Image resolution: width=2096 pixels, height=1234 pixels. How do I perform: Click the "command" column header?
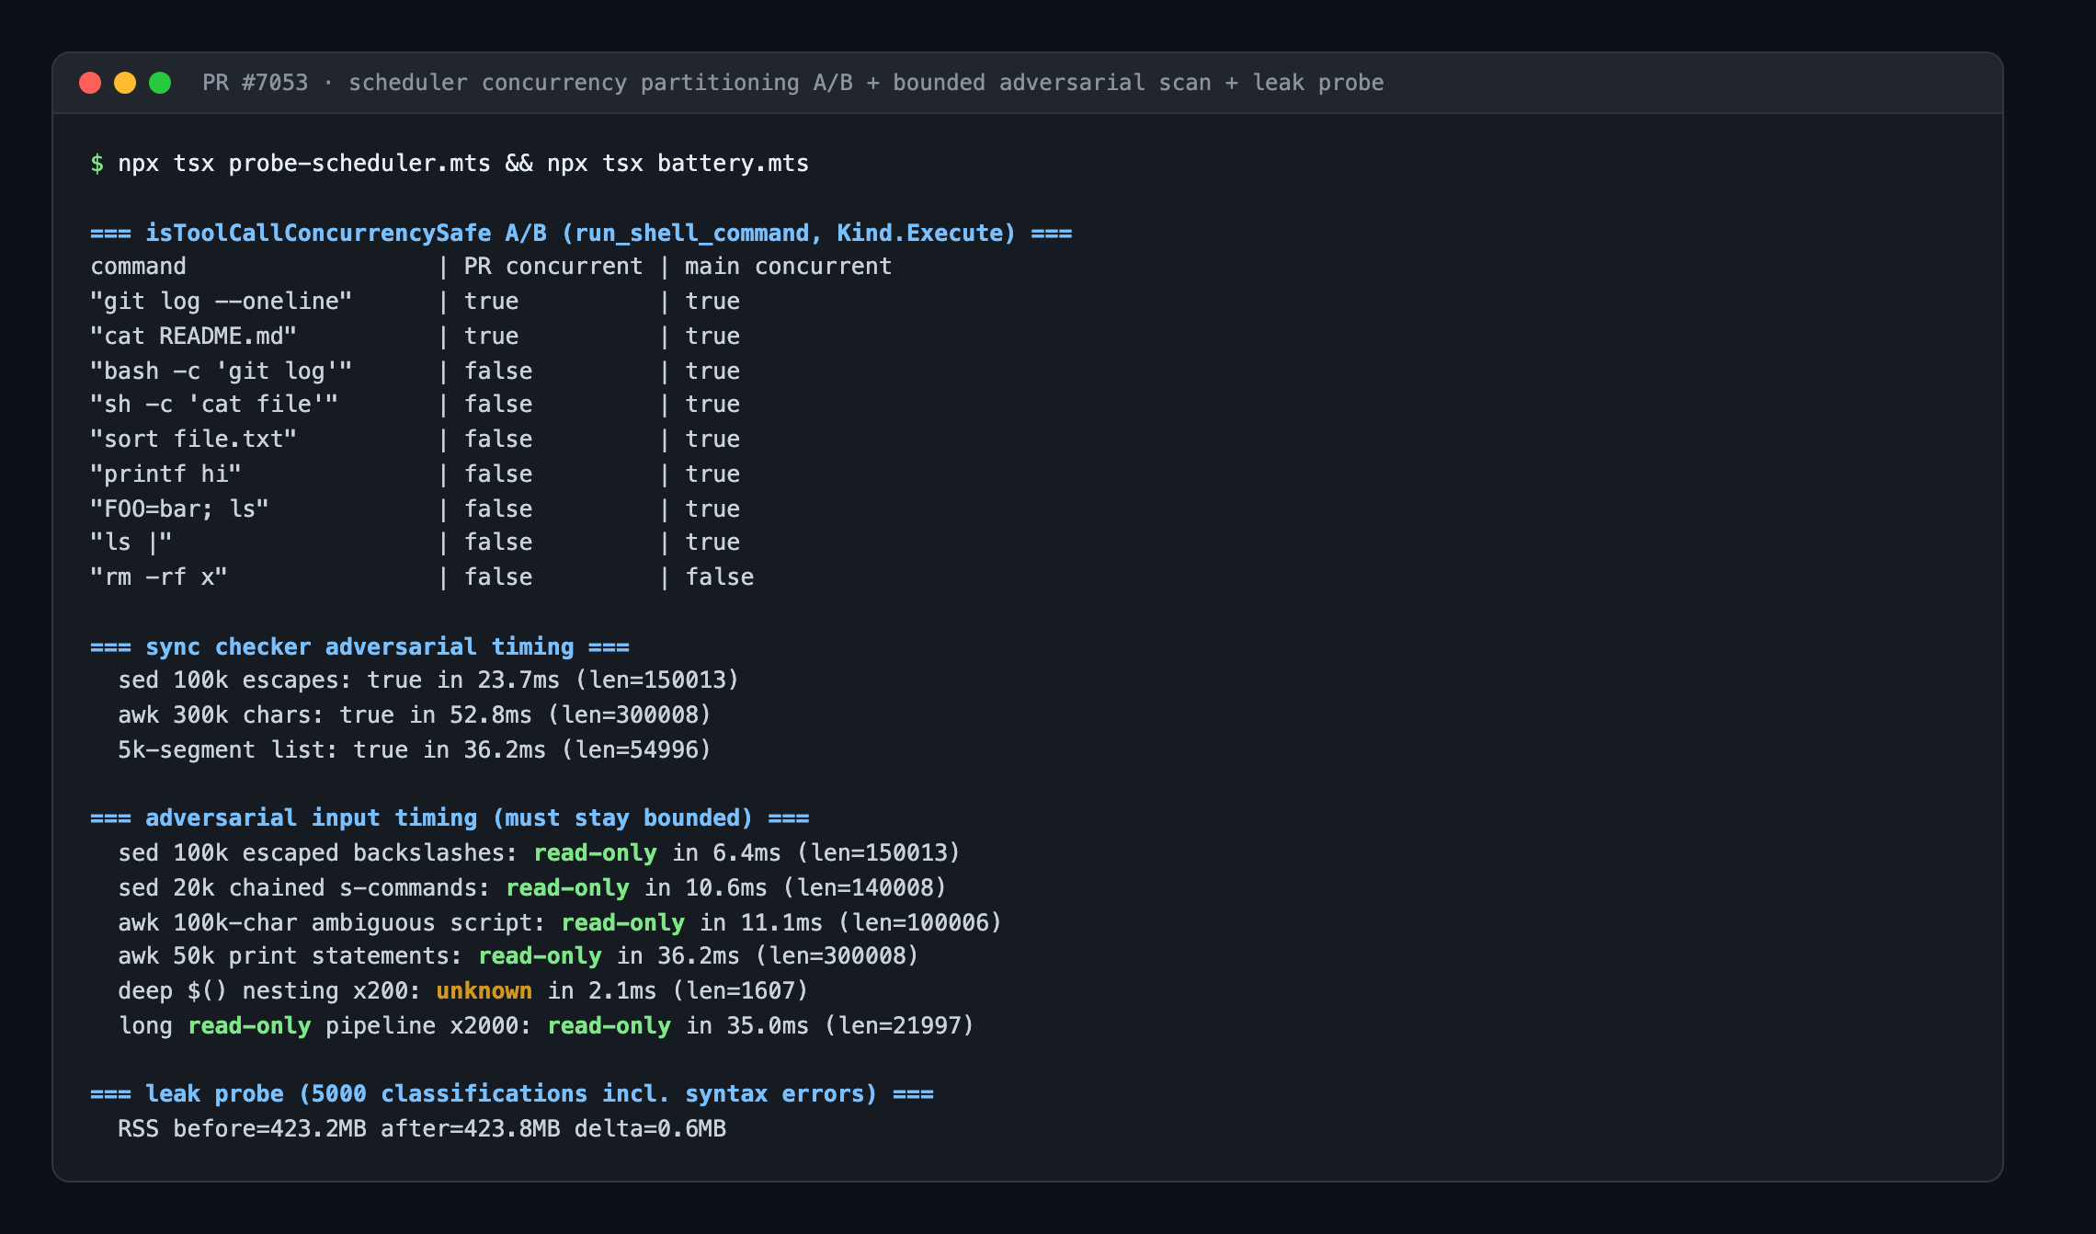(x=138, y=267)
